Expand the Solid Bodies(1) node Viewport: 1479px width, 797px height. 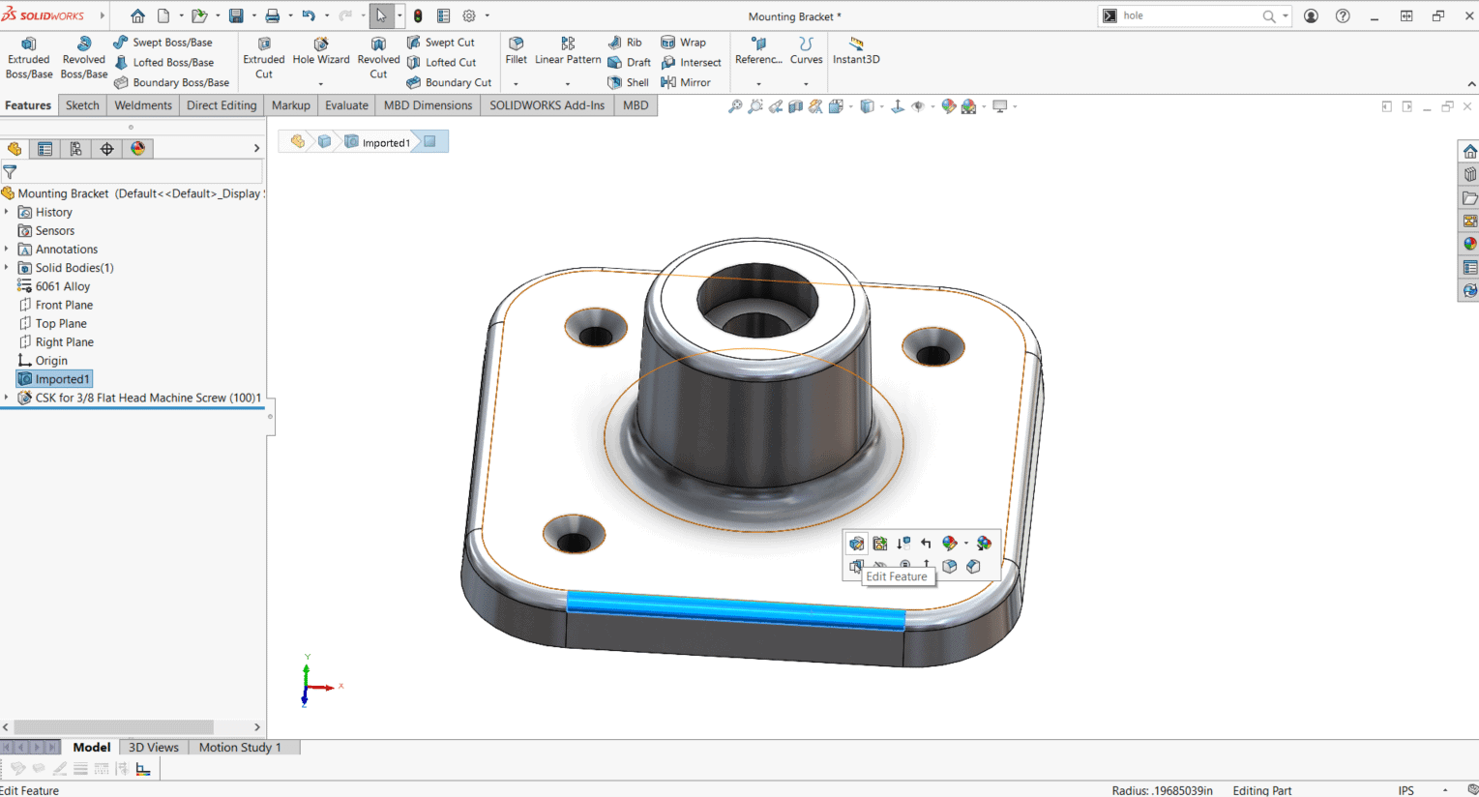click(7, 268)
